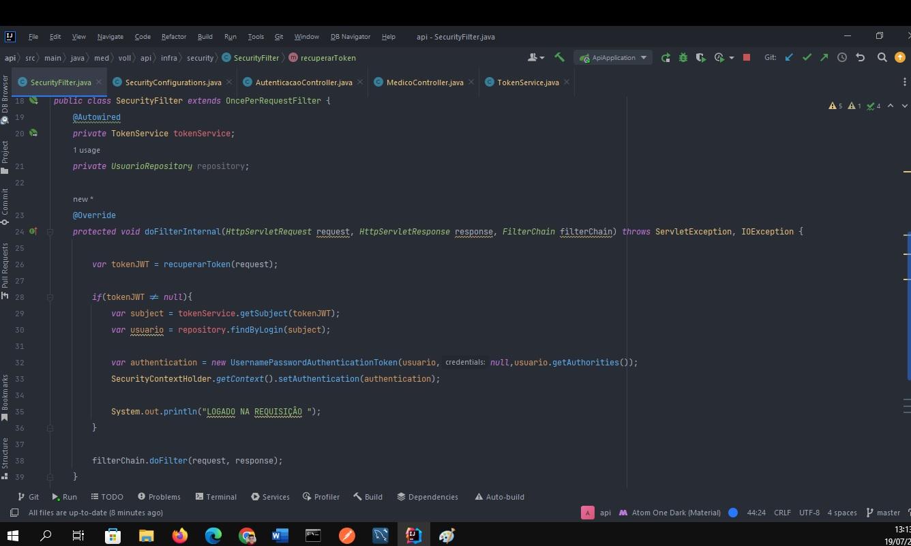This screenshot has width=911, height=546.
Task: Jump to next highlighted error with down arrow
Action: [x=905, y=106]
